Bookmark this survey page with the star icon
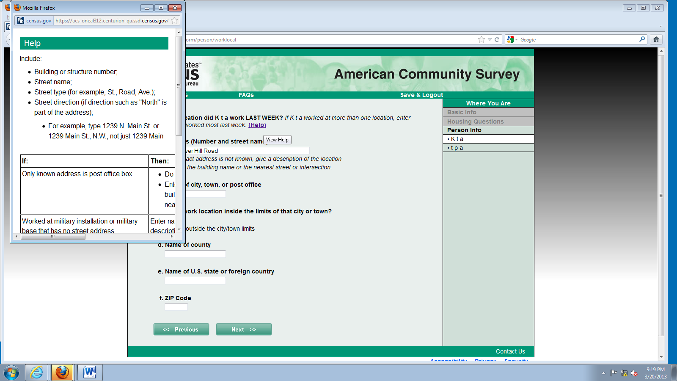677x381 pixels. pyautogui.click(x=481, y=39)
